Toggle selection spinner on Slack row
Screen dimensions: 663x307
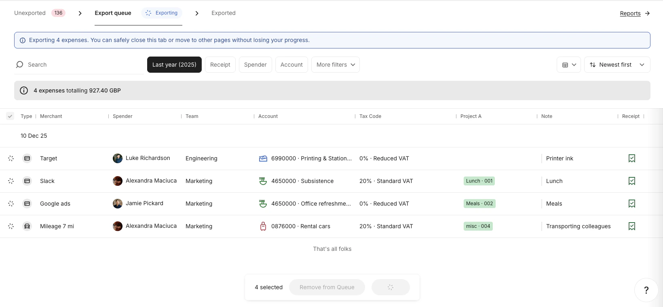click(x=11, y=181)
